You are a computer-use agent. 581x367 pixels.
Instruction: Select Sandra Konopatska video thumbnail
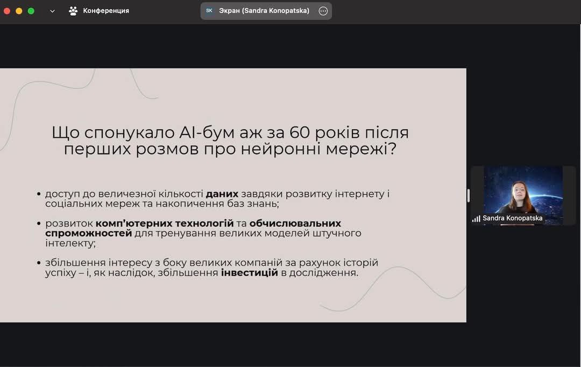523,195
